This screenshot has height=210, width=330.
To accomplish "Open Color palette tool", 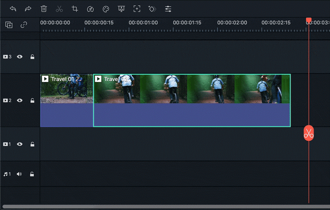I will click(106, 9).
